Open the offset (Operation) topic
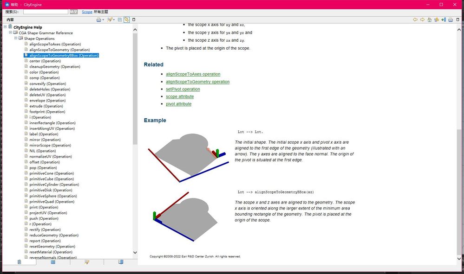 pos(45,162)
